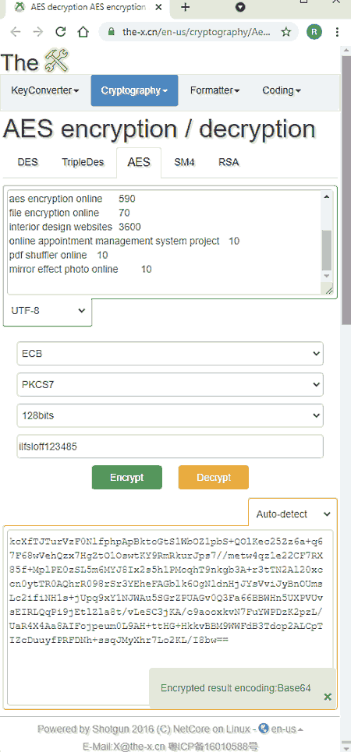Select the 128bits key size dropdown

pyautogui.click(x=170, y=416)
